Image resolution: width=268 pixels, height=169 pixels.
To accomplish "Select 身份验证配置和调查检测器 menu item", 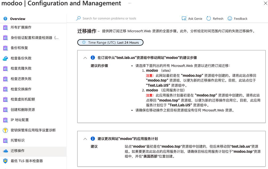I will pyautogui.click(x=33, y=38).
